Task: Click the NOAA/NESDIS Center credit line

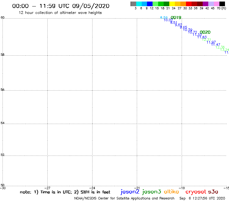Action: pos(124,199)
